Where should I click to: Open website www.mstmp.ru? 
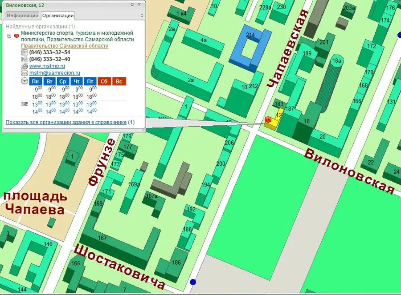point(47,66)
